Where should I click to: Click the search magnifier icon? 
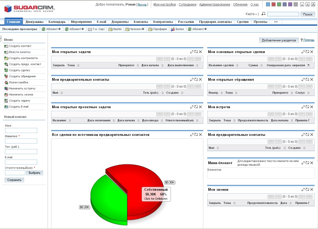pos(263,14)
